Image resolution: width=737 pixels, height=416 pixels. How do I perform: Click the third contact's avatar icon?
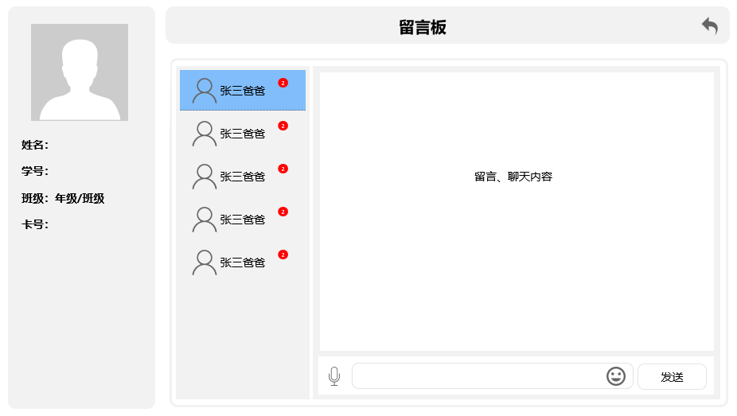(x=205, y=177)
